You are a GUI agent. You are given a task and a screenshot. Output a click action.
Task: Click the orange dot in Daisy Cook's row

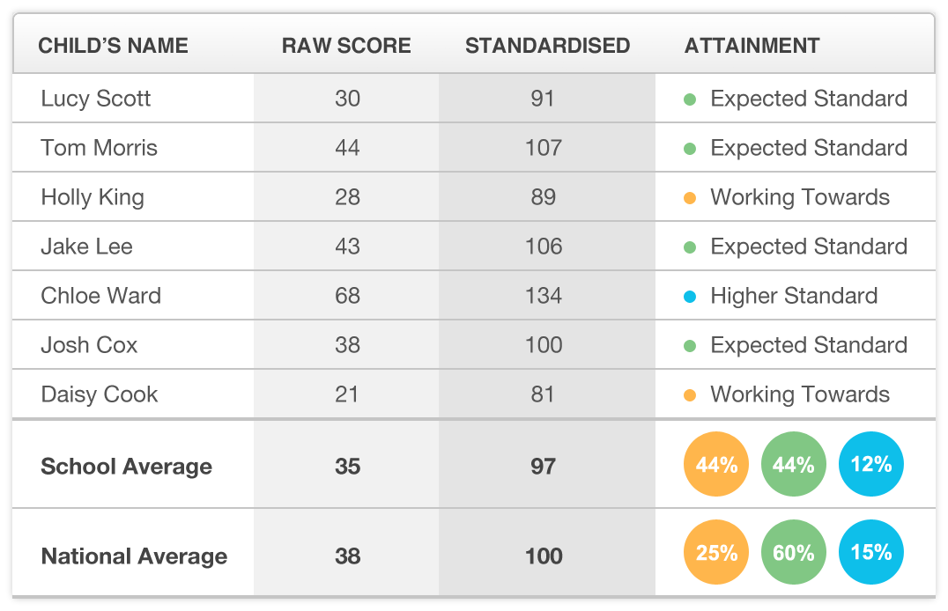point(691,394)
